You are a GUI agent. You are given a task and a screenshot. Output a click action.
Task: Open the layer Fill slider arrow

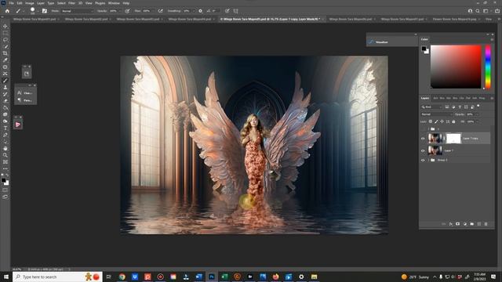coord(477,121)
